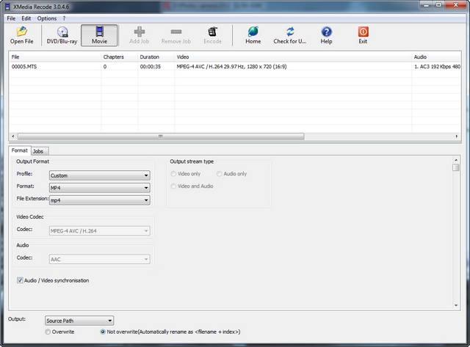
Task: Click the Add Job plus icon
Action: click(140, 32)
